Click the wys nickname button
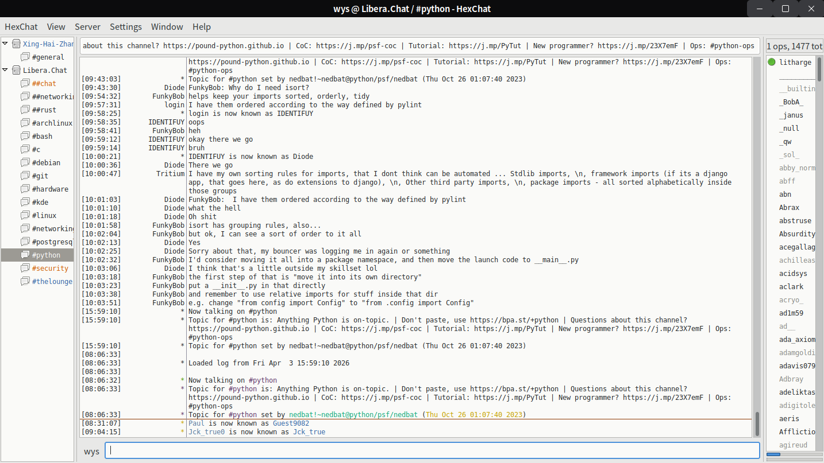Screen dimensions: 824x463 click(91, 452)
